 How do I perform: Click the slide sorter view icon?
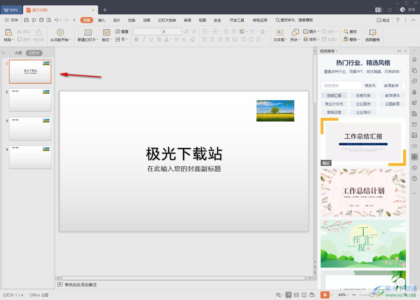pos(296,295)
